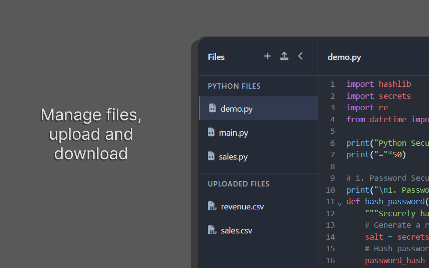Place cursor on 'import hashlib' line
Viewport: 429px width, 268px height.
coord(379,84)
